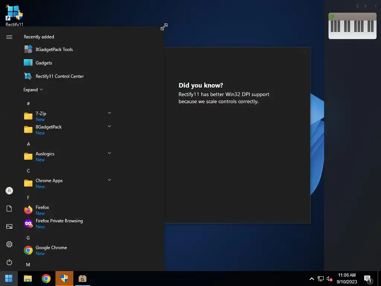Open the Chrome Apps folder icon

click(28, 183)
